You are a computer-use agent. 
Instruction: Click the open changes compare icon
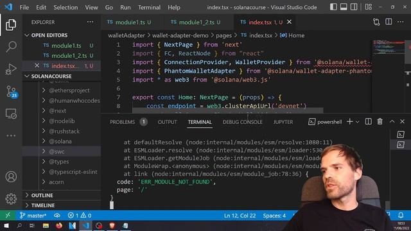coord(376,22)
